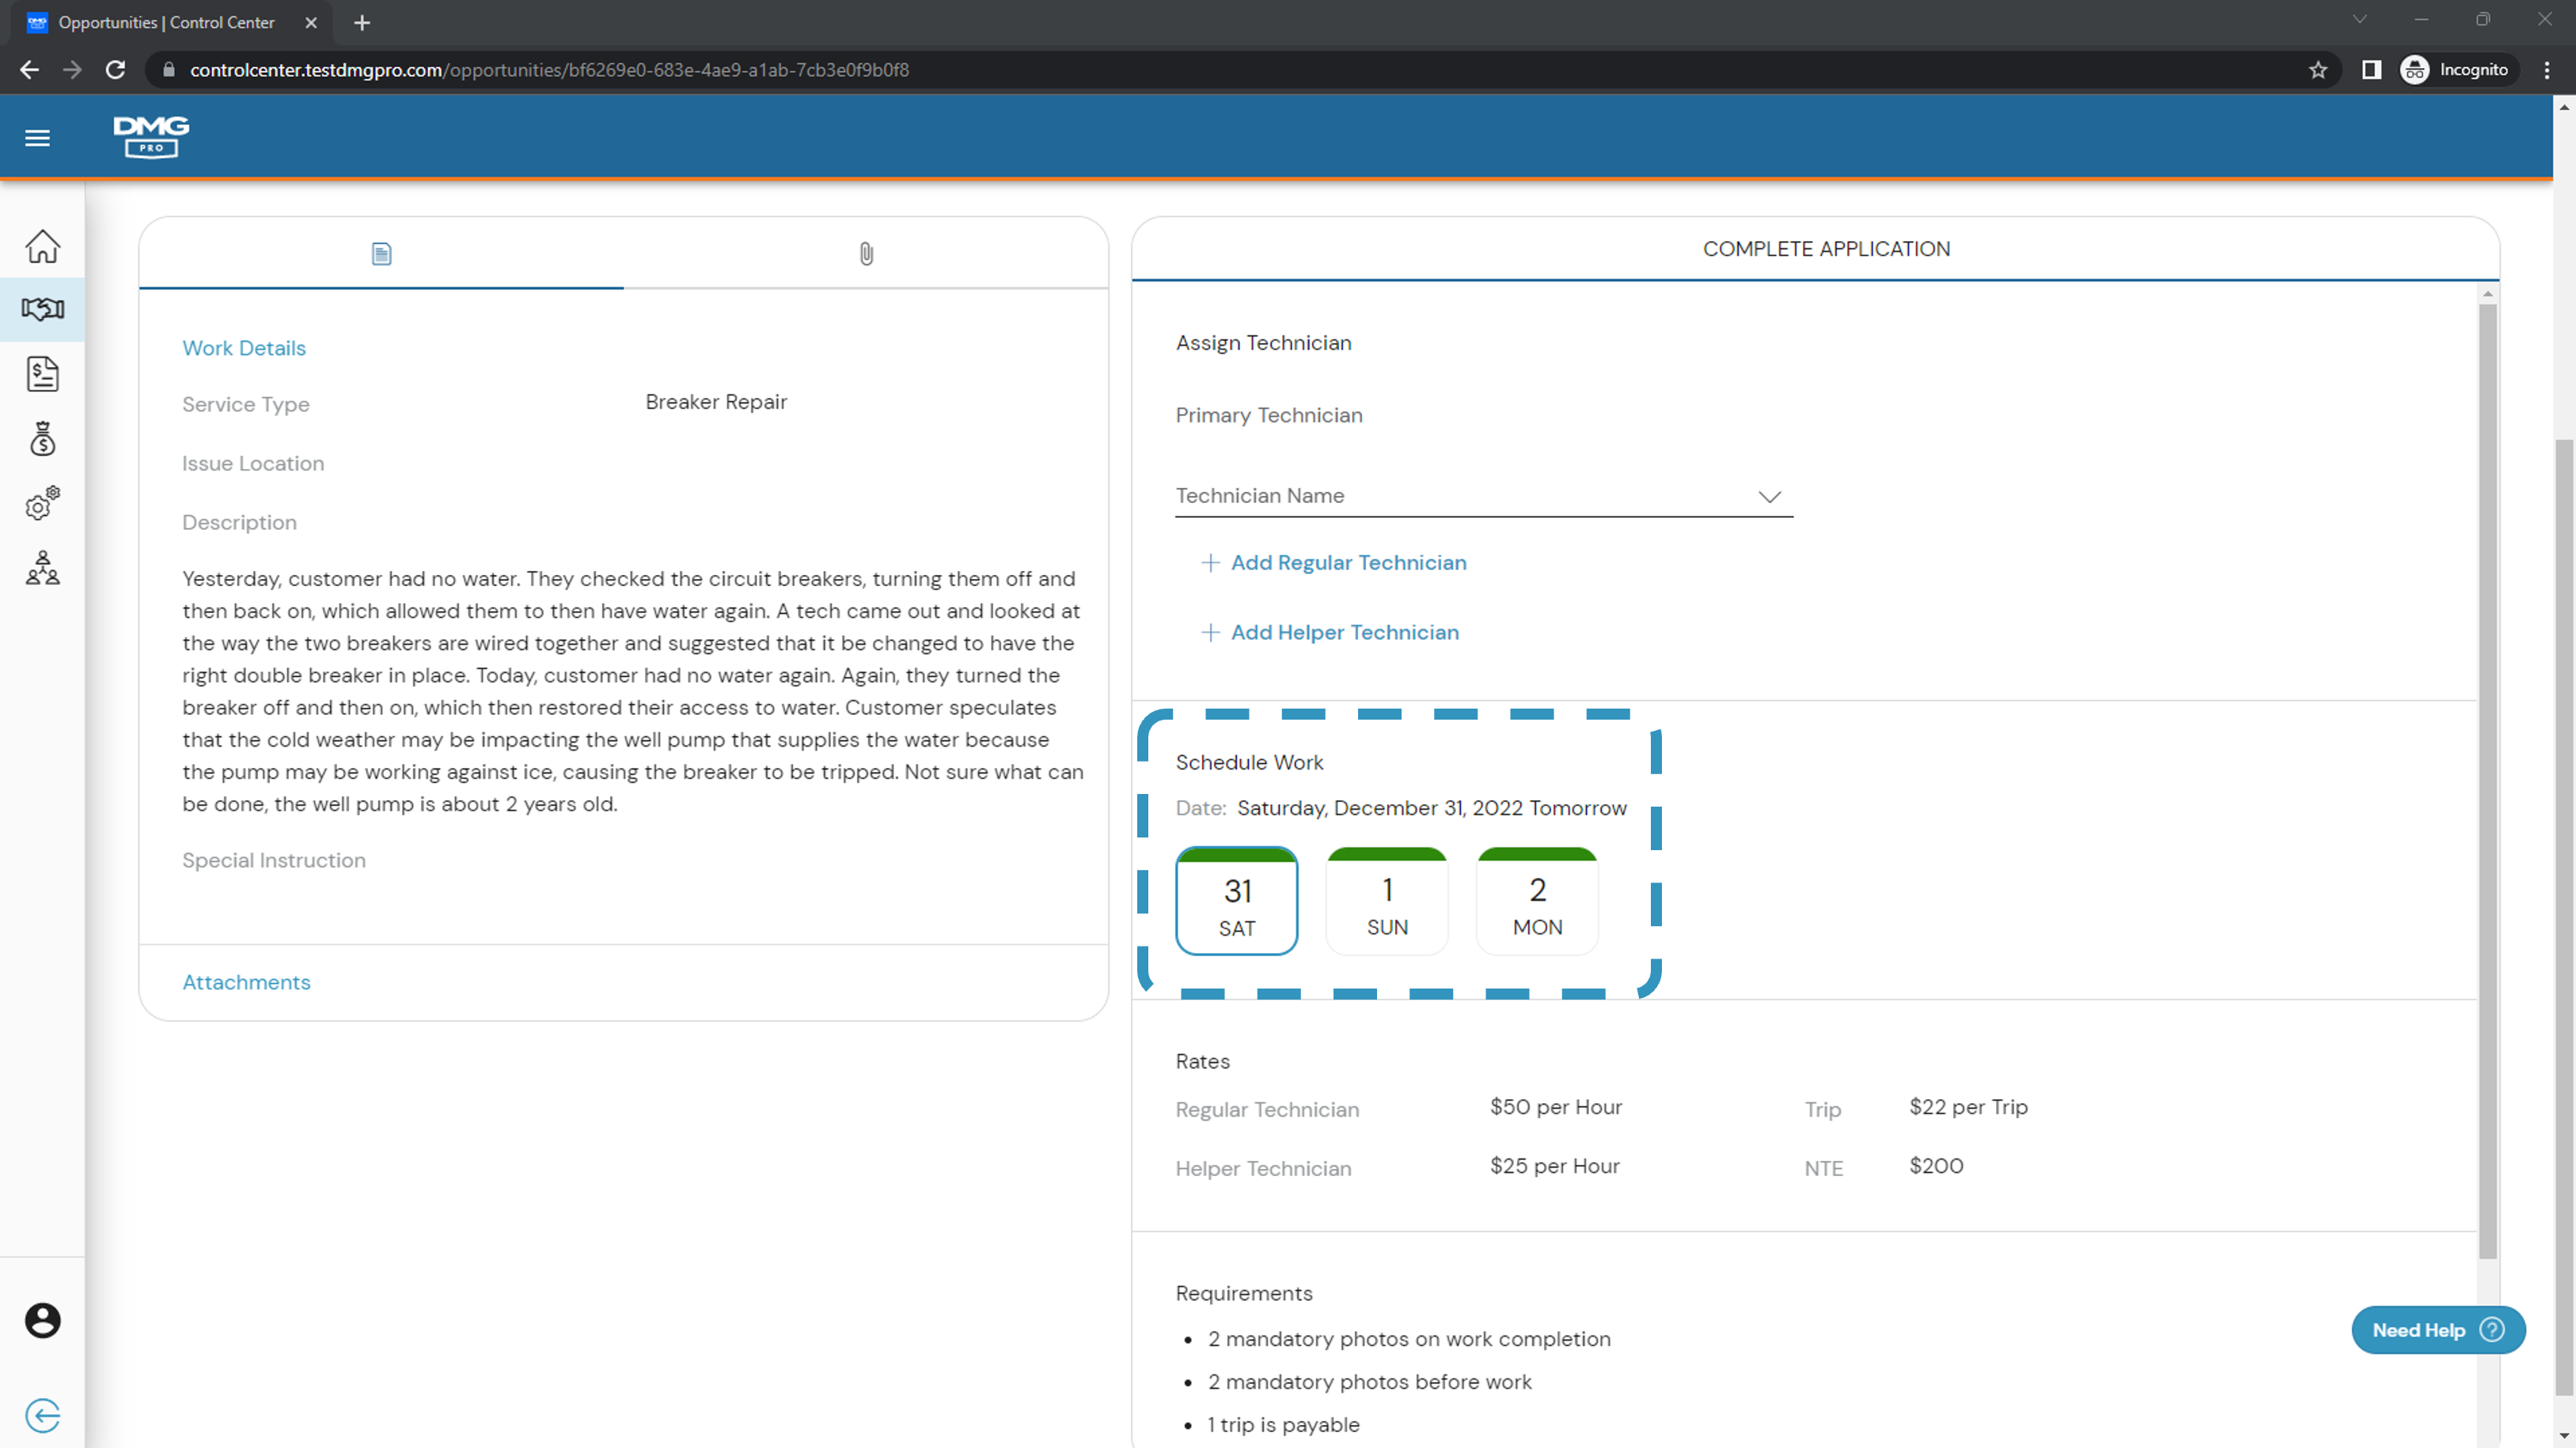The image size is (2576, 1448).
Task: Bookmark this page with the star
Action: [x=2318, y=70]
